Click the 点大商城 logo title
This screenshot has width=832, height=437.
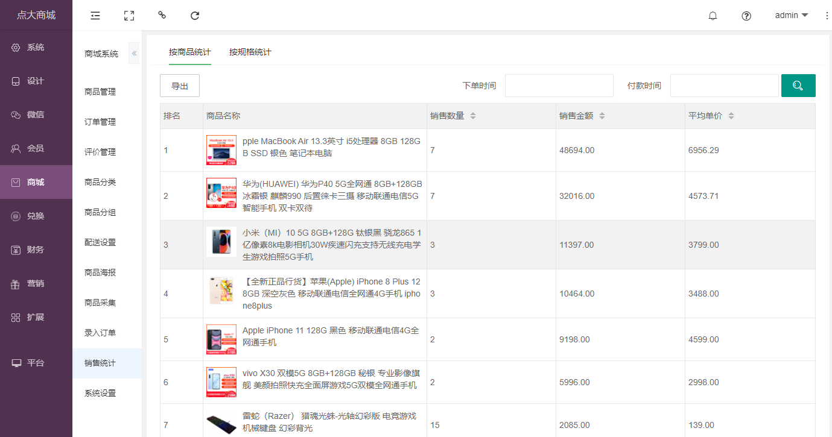36,15
